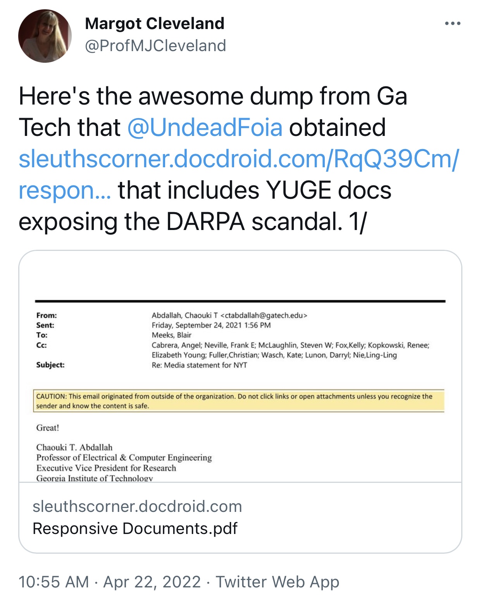Open the three-dot more options menu
The height and width of the screenshot is (606, 481).
[x=452, y=24]
